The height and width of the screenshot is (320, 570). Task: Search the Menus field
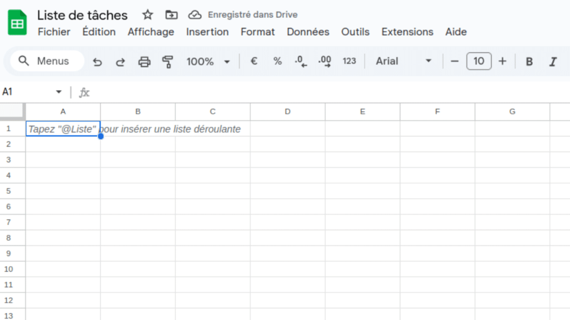tap(47, 61)
